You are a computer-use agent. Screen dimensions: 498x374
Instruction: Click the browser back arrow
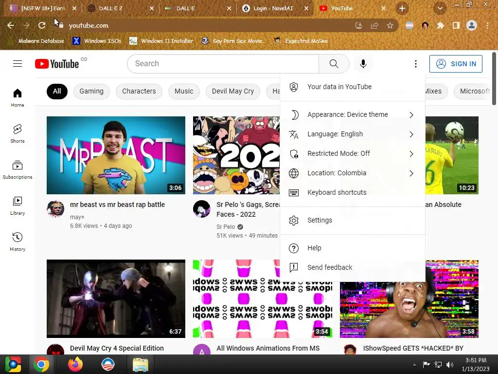click(x=11, y=25)
